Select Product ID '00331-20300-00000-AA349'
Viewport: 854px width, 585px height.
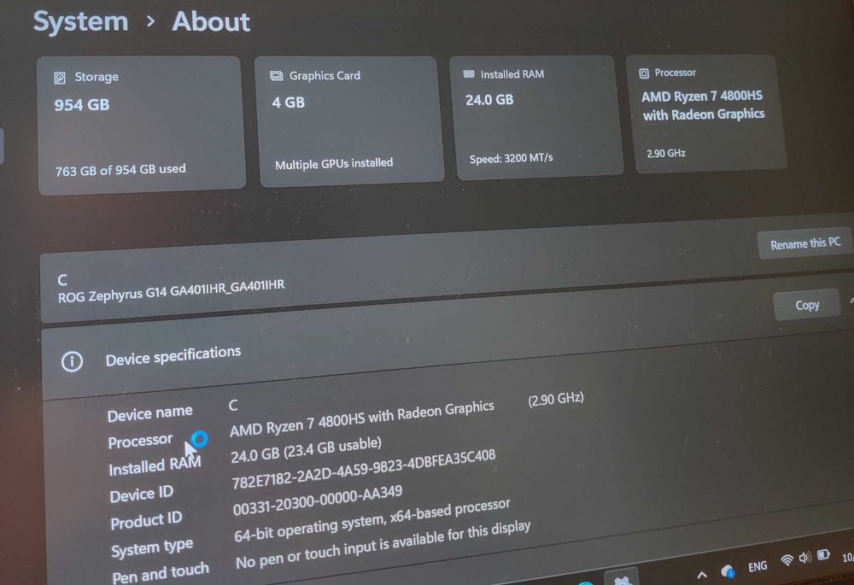pos(318,500)
